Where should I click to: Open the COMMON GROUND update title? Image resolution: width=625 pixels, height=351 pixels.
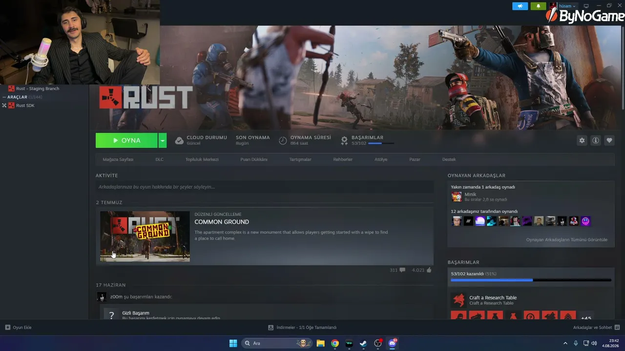[x=222, y=222]
